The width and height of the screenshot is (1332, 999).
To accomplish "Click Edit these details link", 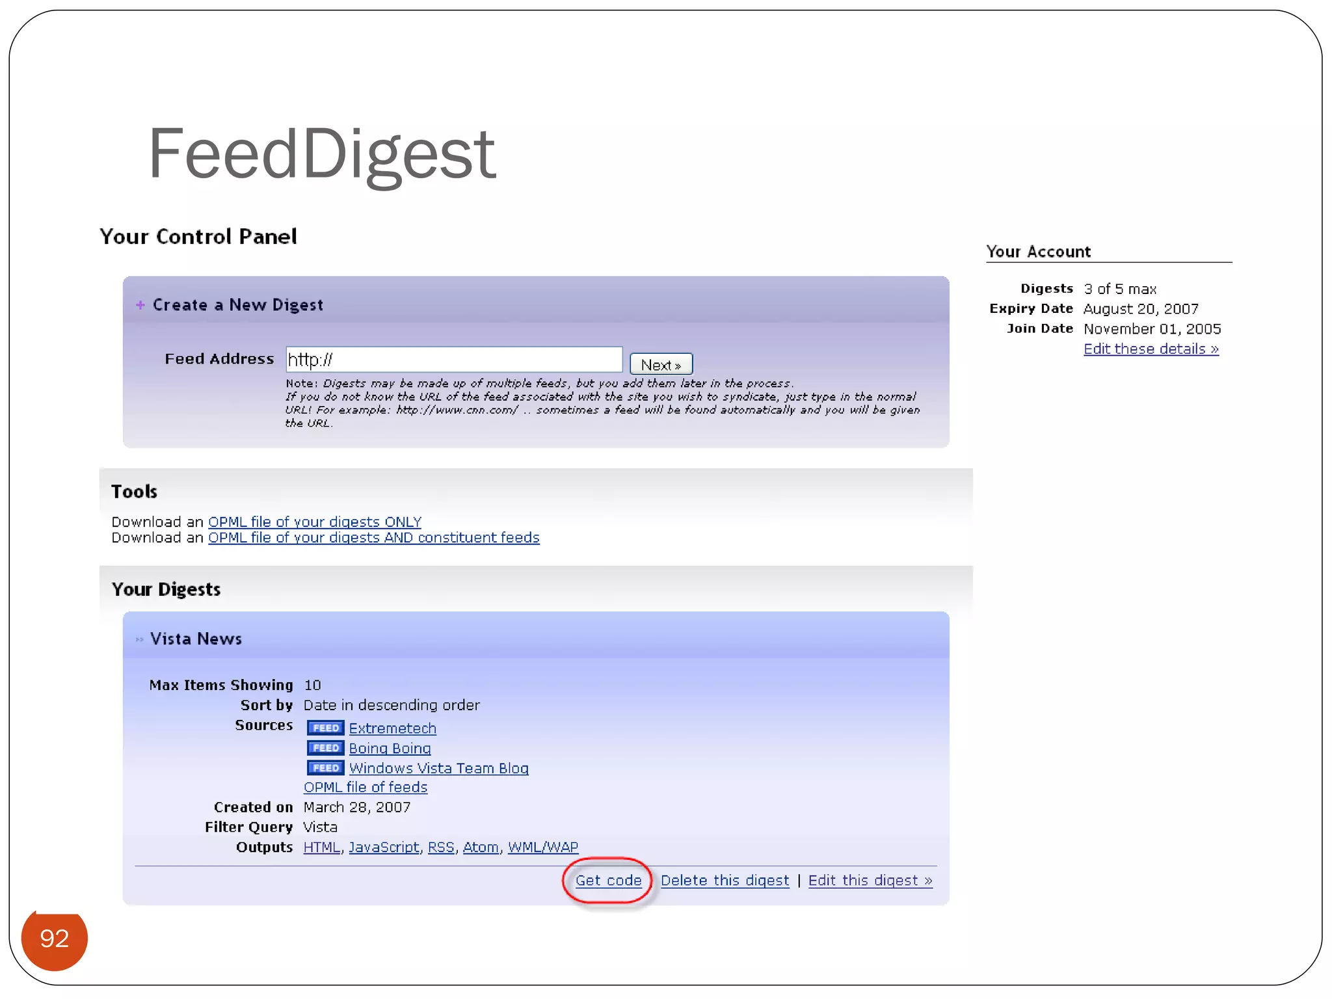I will [1151, 349].
